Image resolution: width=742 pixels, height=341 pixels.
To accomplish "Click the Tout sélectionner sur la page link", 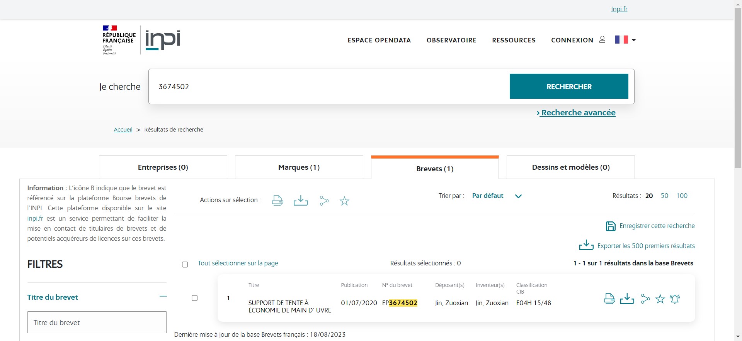I will pyautogui.click(x=238, y=263).
